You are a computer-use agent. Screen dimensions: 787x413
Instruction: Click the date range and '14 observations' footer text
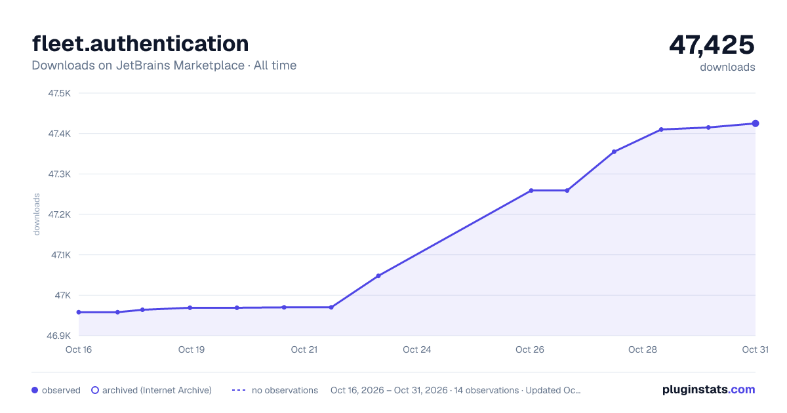[x=456, y=390]
